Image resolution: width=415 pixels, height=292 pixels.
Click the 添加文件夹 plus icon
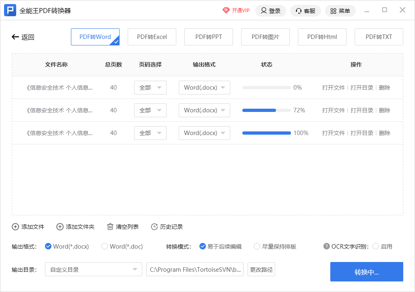point(60,227)
